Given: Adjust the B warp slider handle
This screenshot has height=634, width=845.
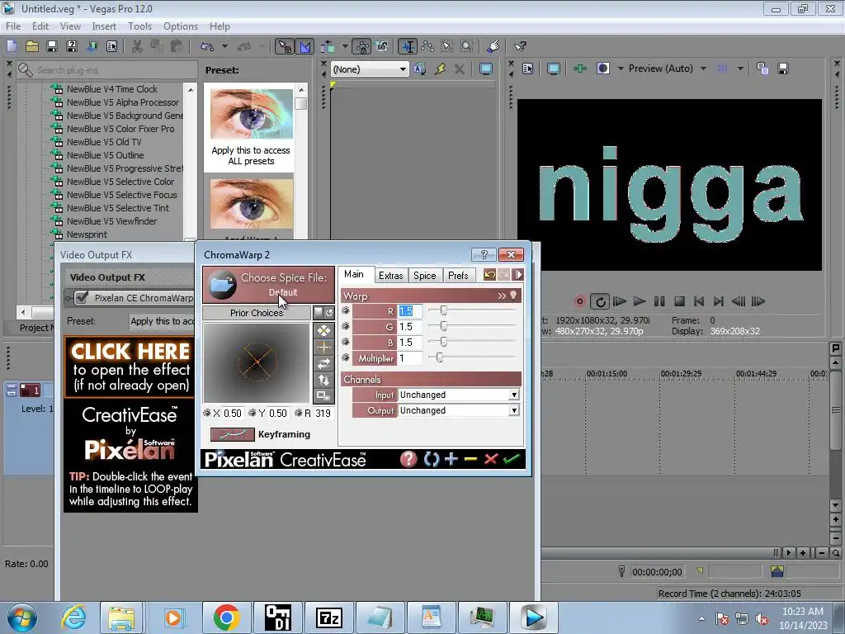Looking at the screenshot, I should tap(443, 342).
